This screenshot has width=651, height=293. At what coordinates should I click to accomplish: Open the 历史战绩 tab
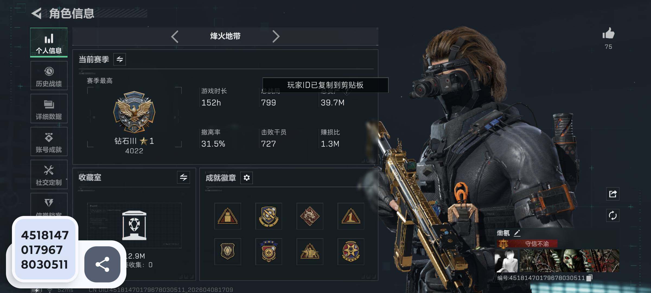click(49, 76)
